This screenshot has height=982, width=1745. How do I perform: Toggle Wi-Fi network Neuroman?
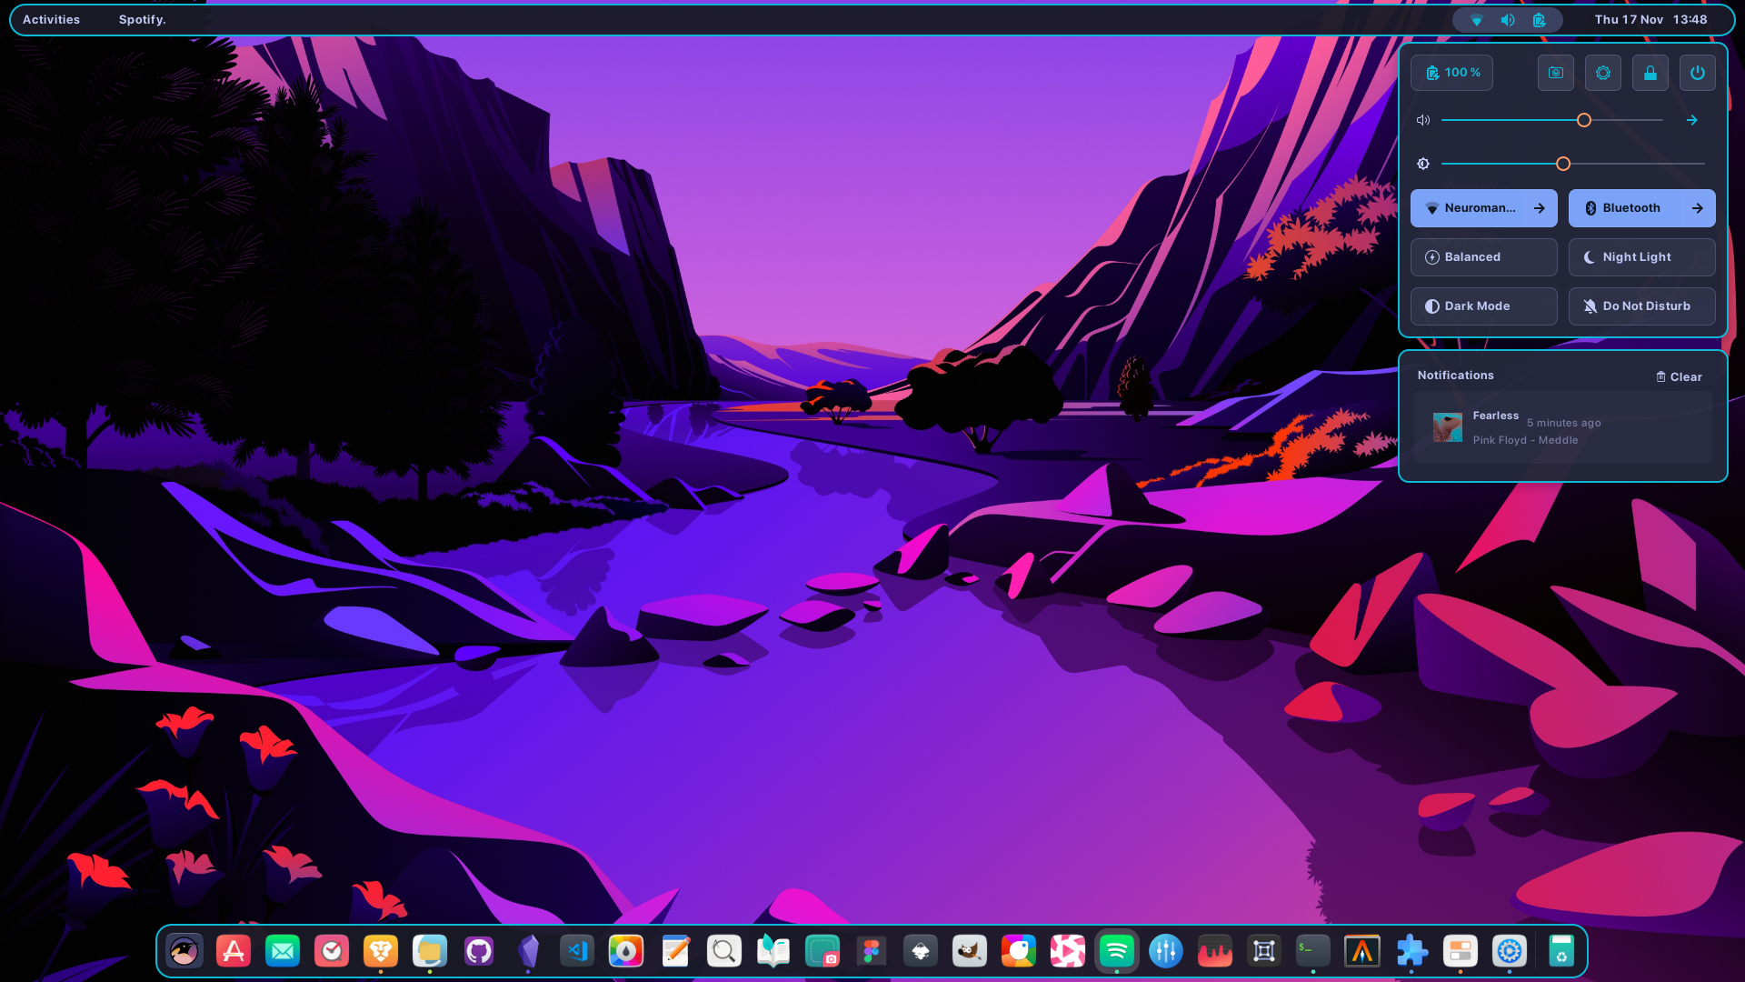click(x=1471, y=208)
